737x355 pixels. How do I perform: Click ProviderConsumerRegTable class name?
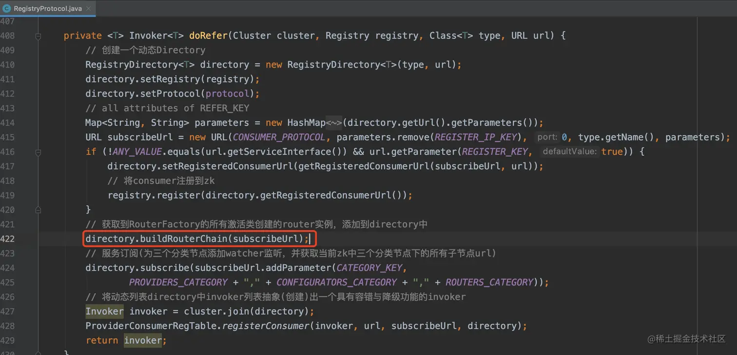151,326
